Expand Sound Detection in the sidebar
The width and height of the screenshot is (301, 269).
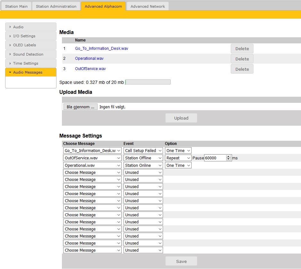click(31, 54)
